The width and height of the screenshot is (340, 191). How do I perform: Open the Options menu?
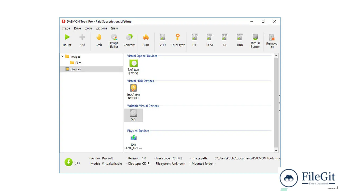point(102,28)
